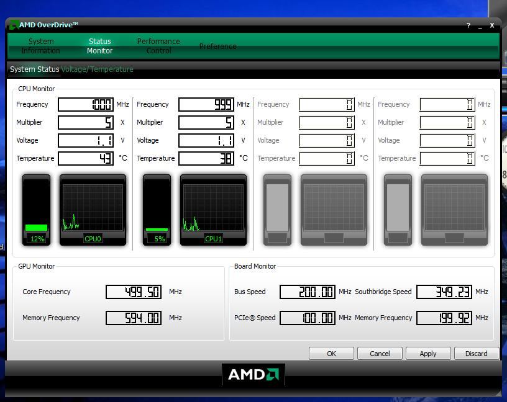The width and height of the screenshot is (507, 402).
Task: Click the CPU1 label under graph
Action: point(213,239)
